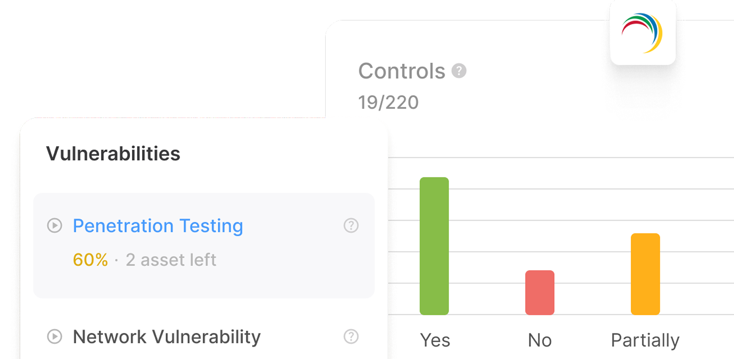Click the "2 asset left" text
Screen dimensions: 734x359
tap(171, 260)
